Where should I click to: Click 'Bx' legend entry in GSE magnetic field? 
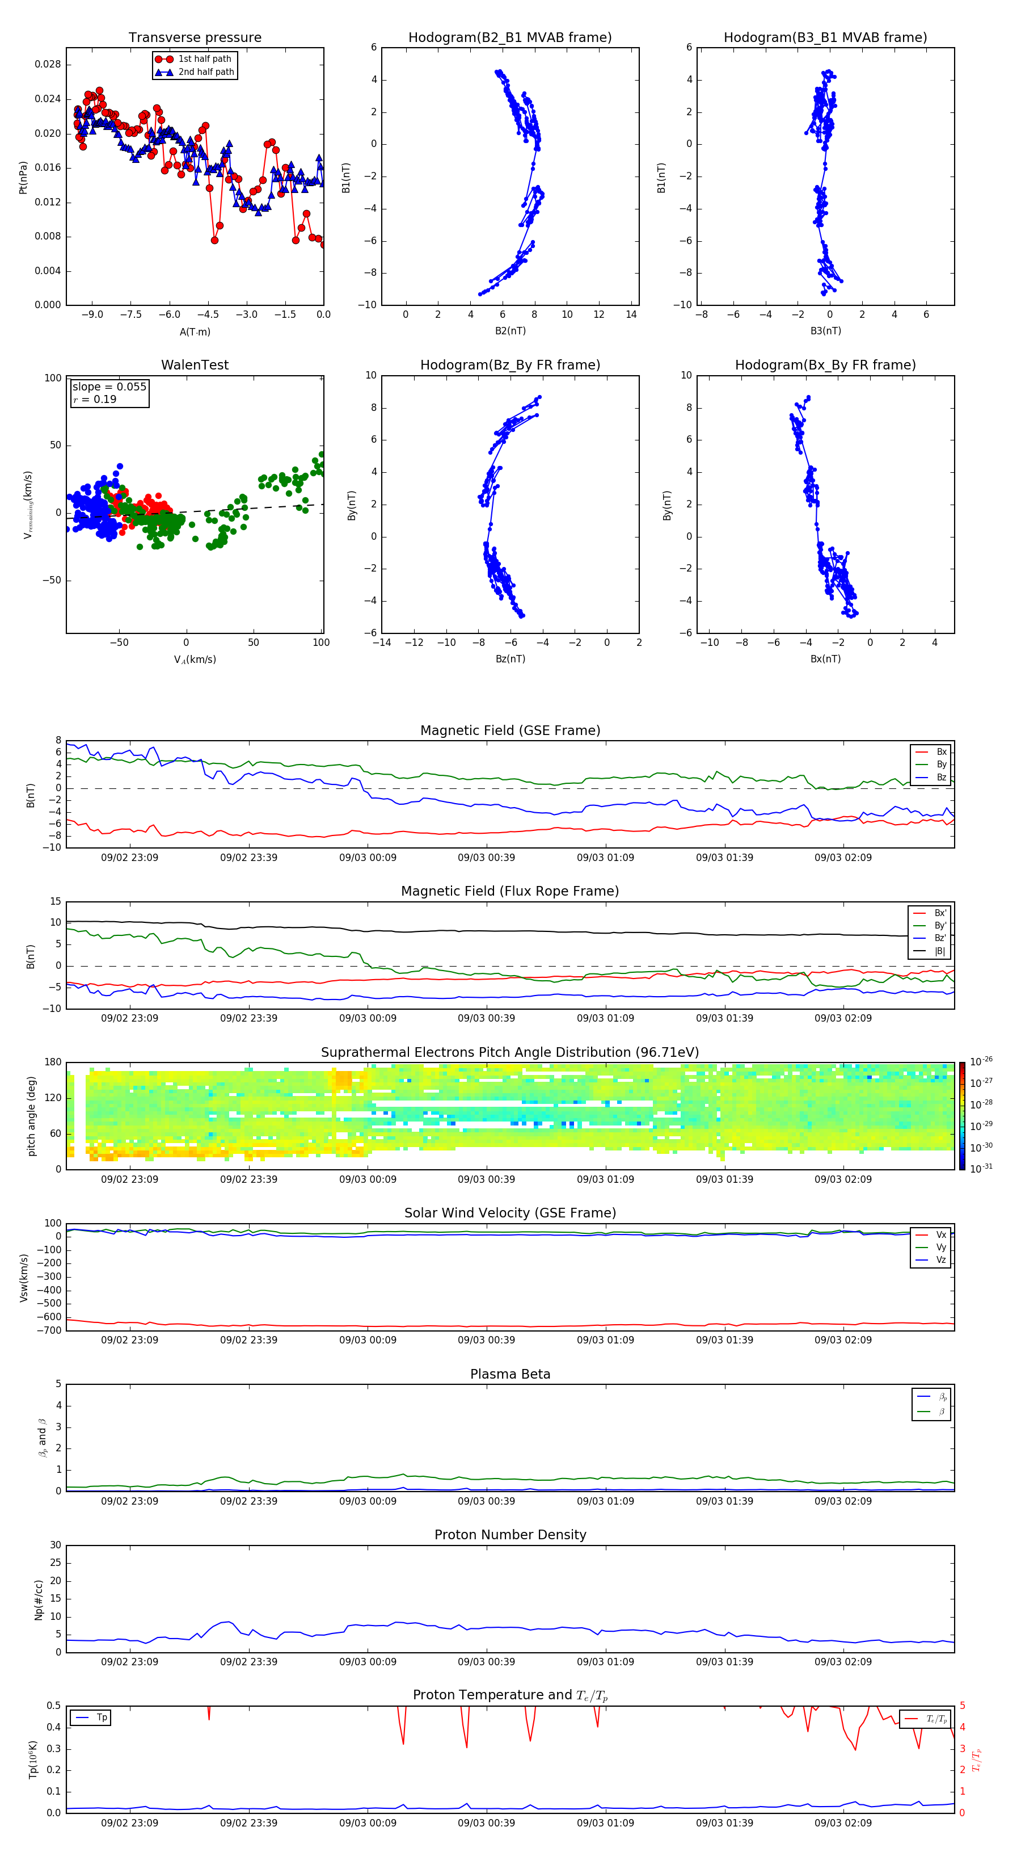pyautogui.click(x=931, y=752)
